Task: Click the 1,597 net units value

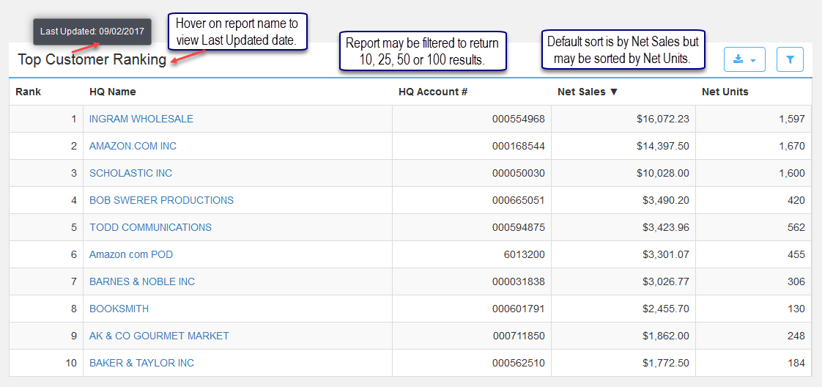Action: tap(791, 119)
